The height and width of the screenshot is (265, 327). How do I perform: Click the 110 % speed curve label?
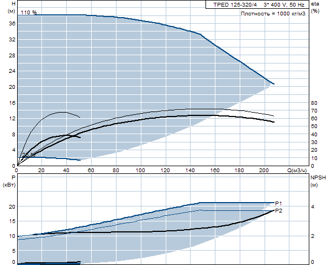coord(29,13)
